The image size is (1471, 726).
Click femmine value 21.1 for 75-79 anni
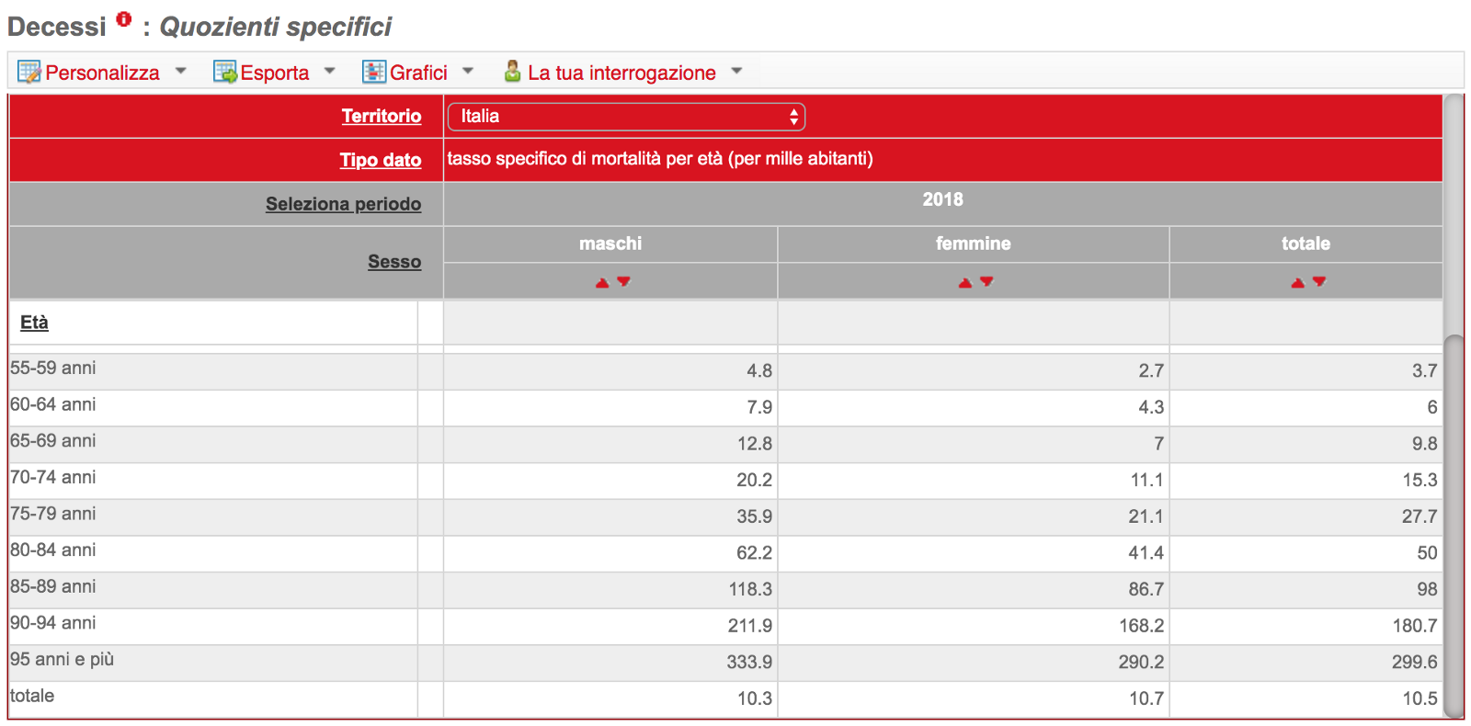1146,516
